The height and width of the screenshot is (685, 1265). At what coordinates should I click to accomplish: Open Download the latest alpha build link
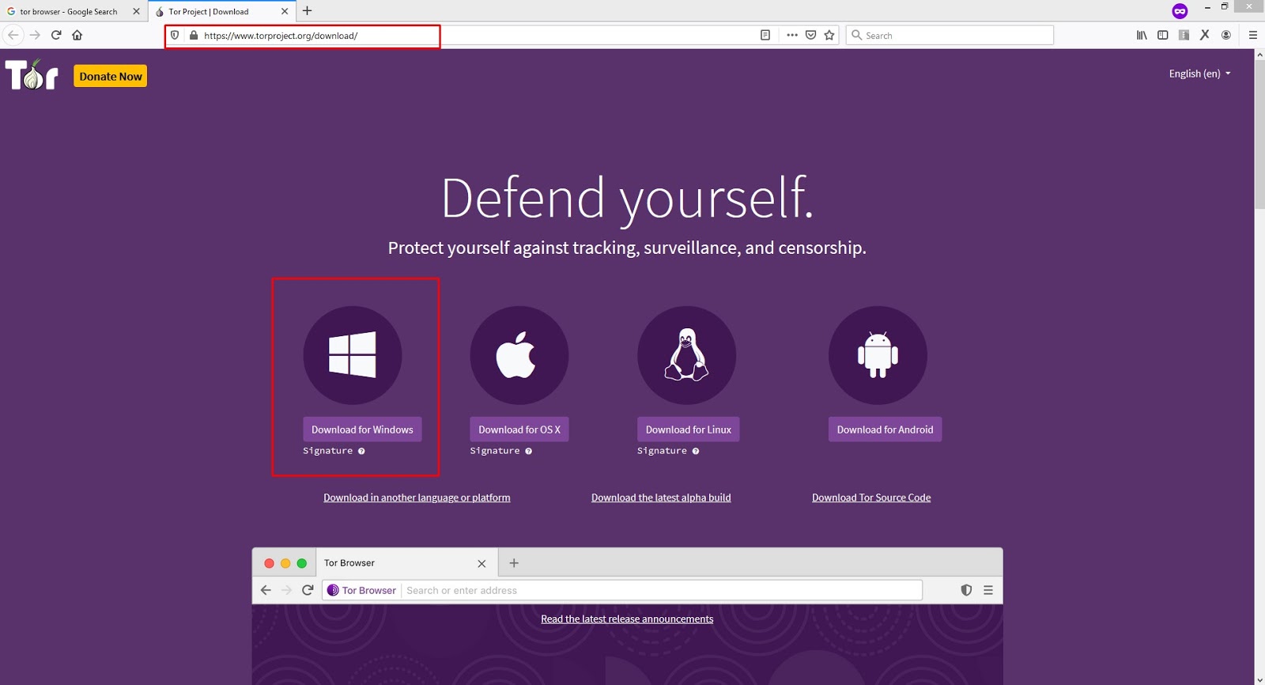[661, 498]
